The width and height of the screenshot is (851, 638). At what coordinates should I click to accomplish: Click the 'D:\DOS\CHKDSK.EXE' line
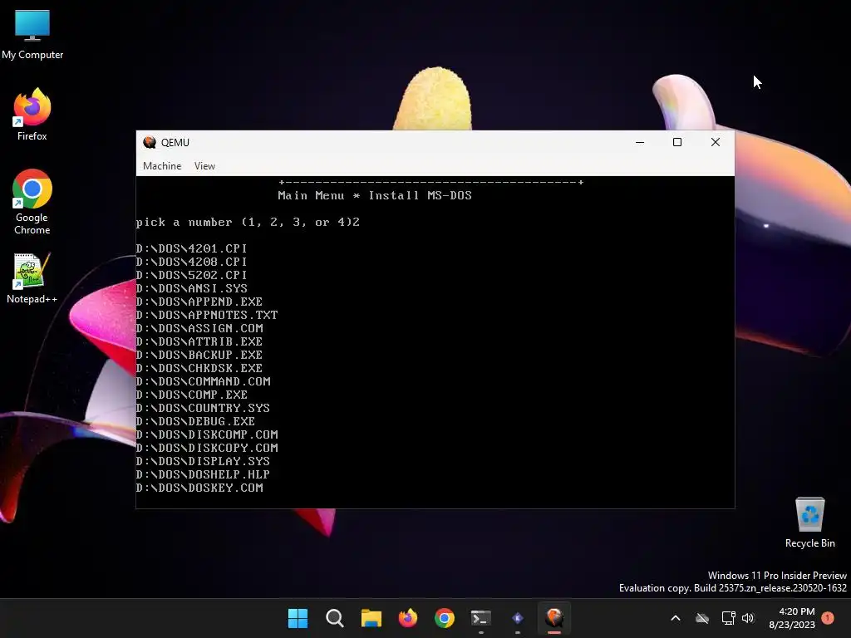tap(199, 368)
